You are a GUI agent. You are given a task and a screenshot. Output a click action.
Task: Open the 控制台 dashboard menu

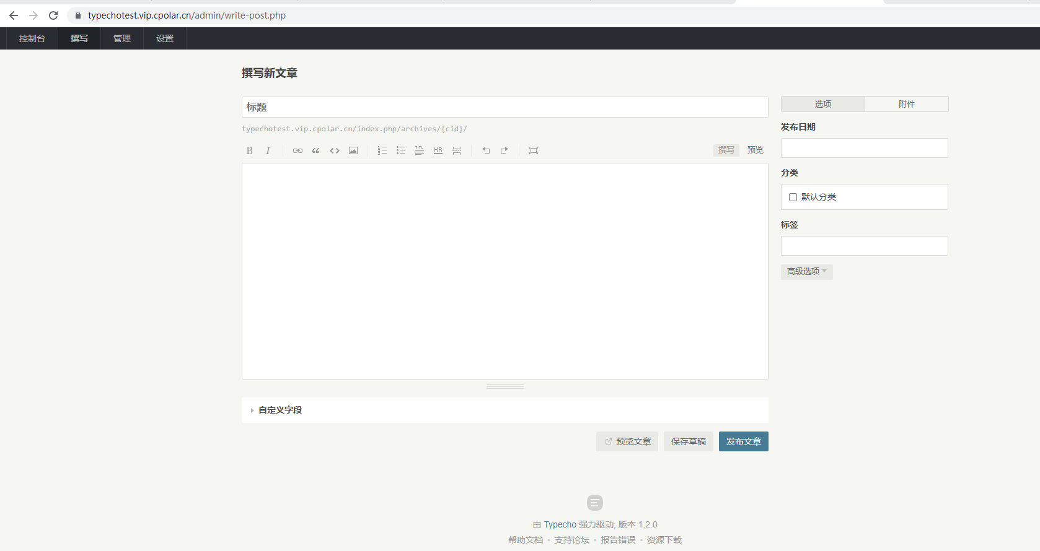point(32,38)
